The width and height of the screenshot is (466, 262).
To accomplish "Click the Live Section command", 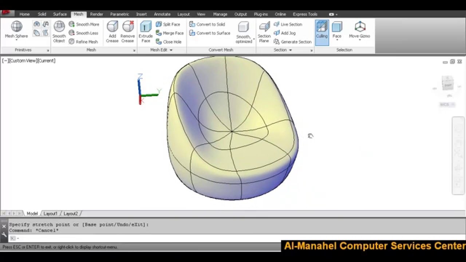I will pos(288,24).
